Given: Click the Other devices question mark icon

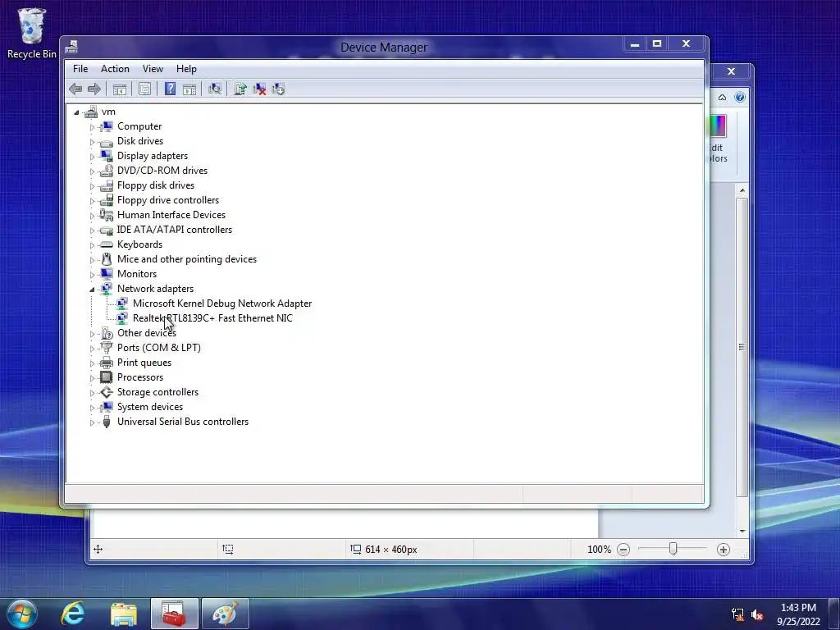Looking at the screenshot, I should (x=107, y=333).
